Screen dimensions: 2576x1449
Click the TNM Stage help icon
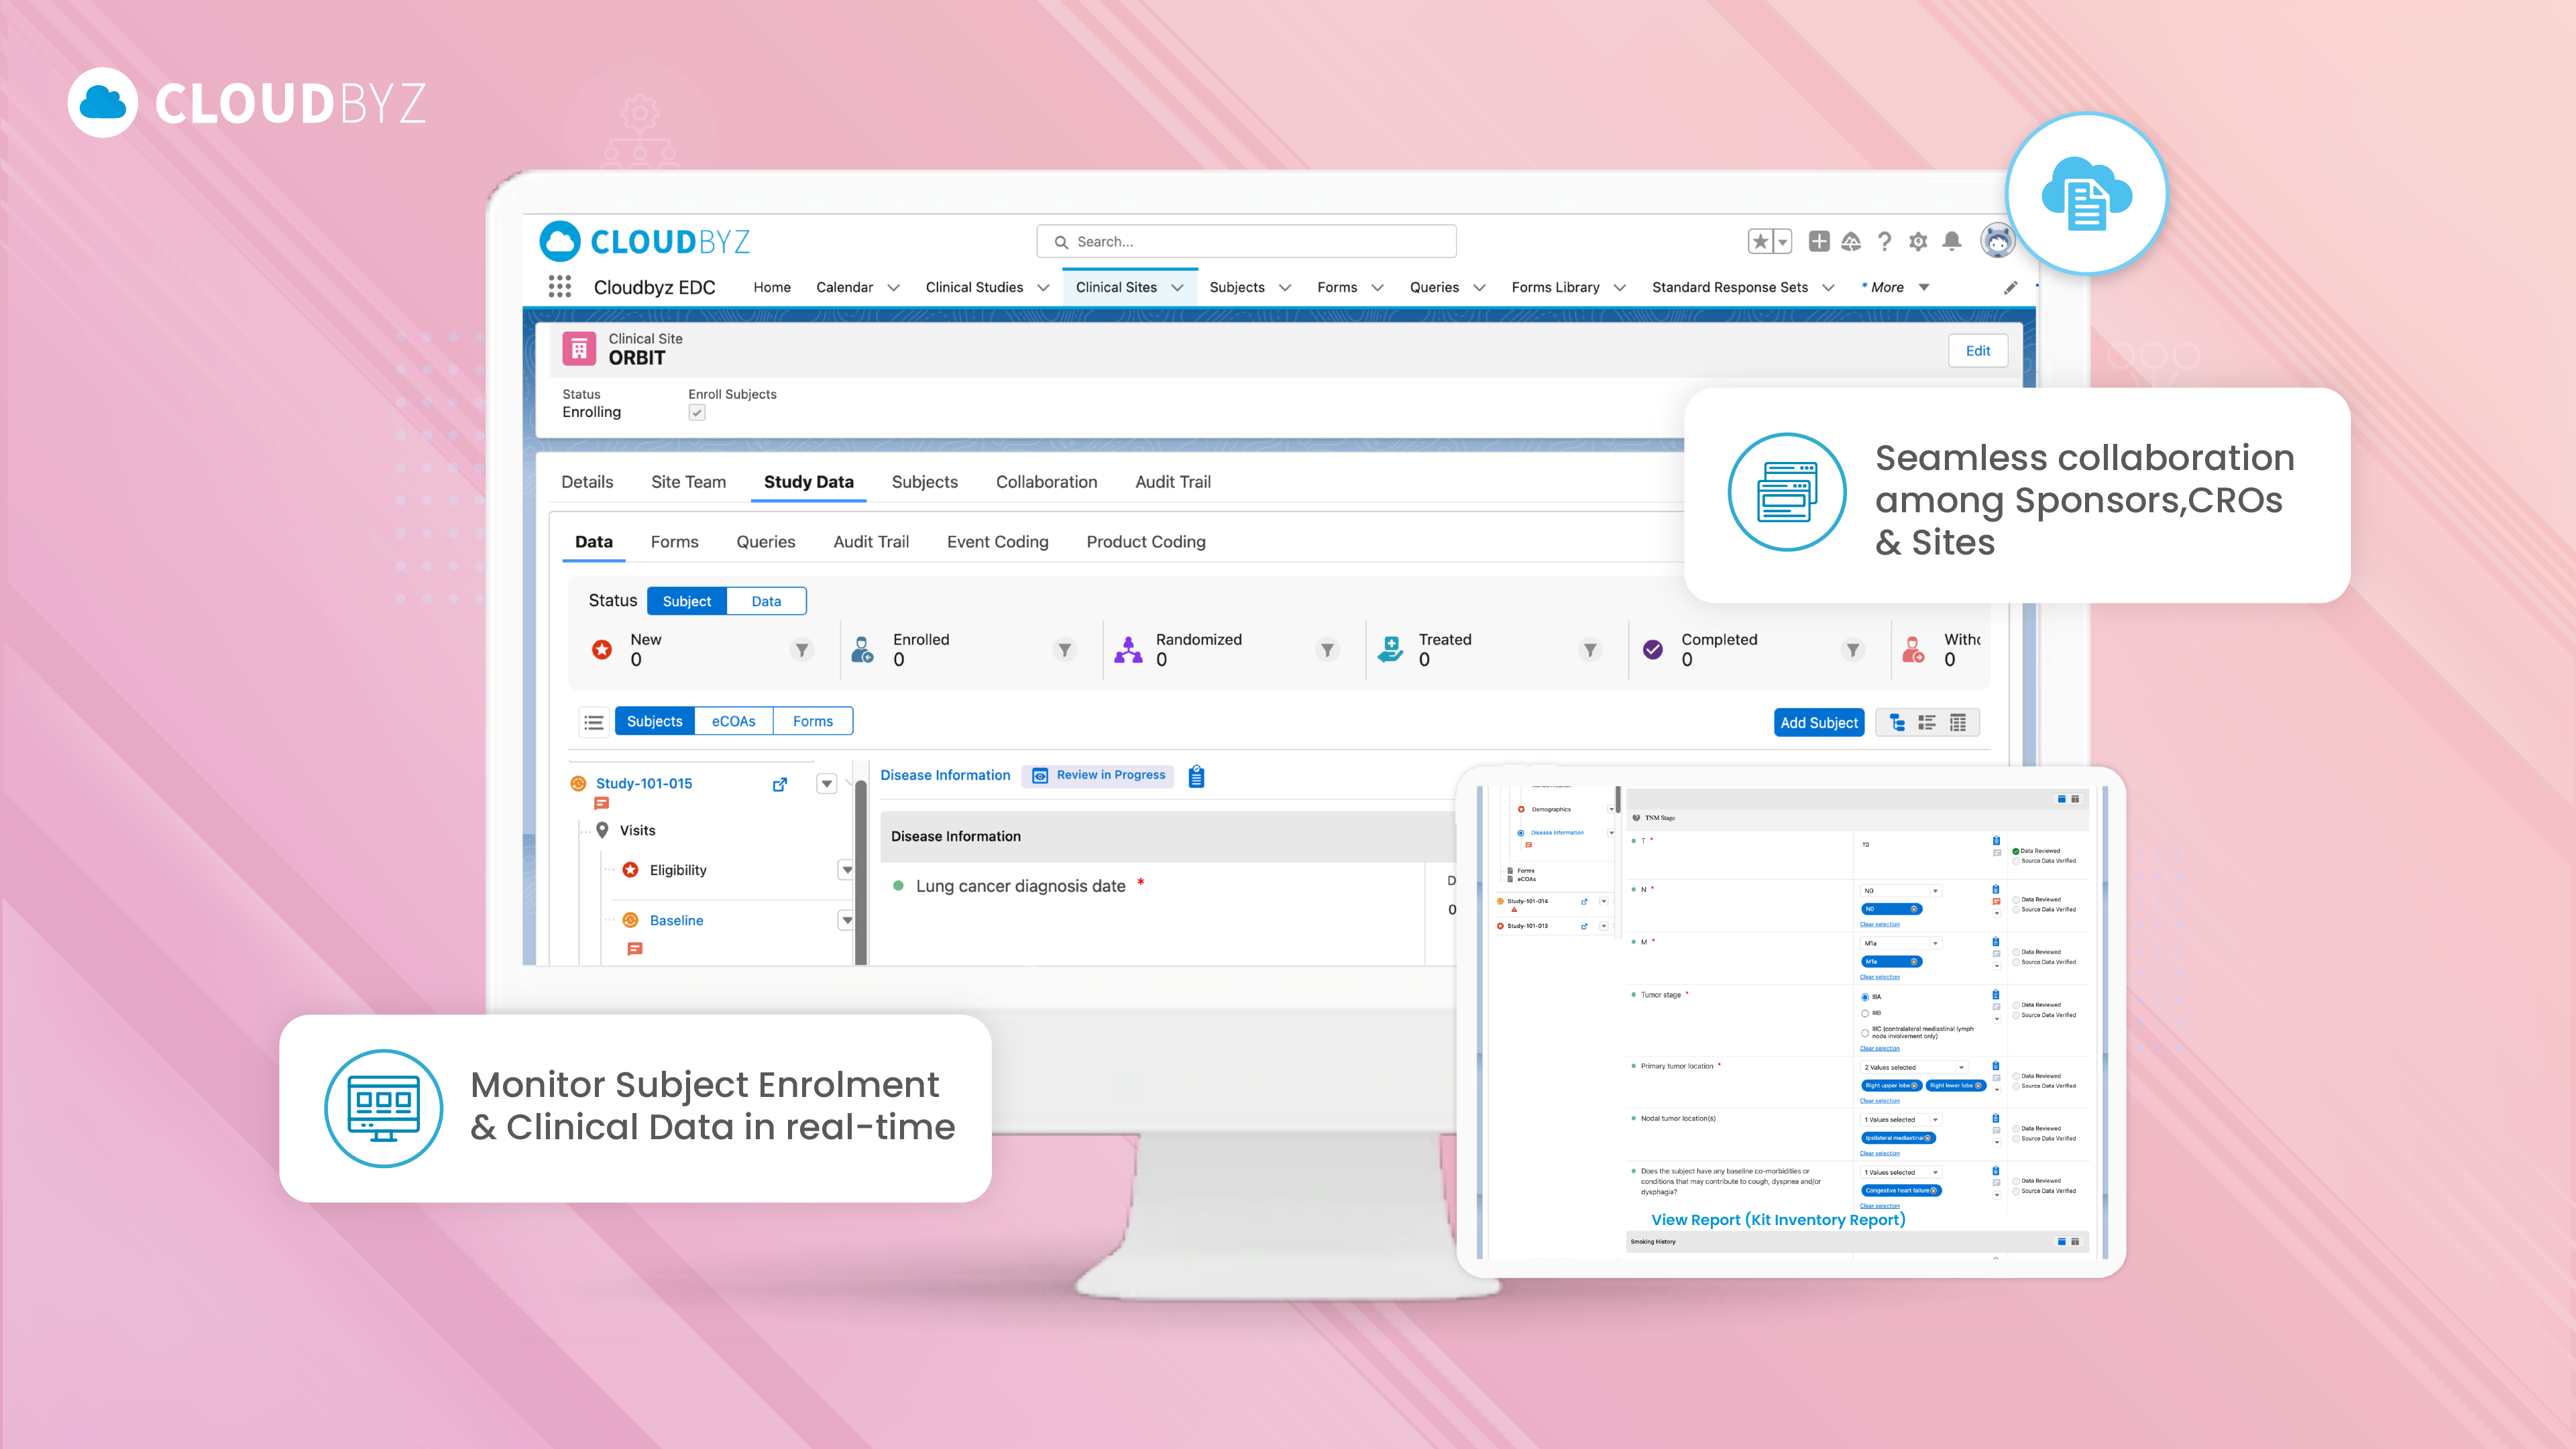tap(1637, 817)
